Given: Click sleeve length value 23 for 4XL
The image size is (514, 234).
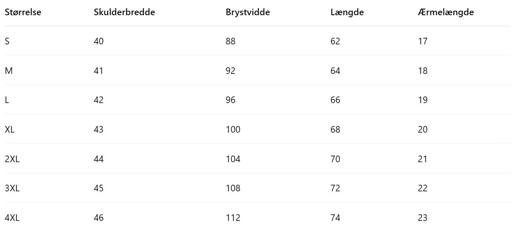Looking at the screenshot, I should 423,218.
